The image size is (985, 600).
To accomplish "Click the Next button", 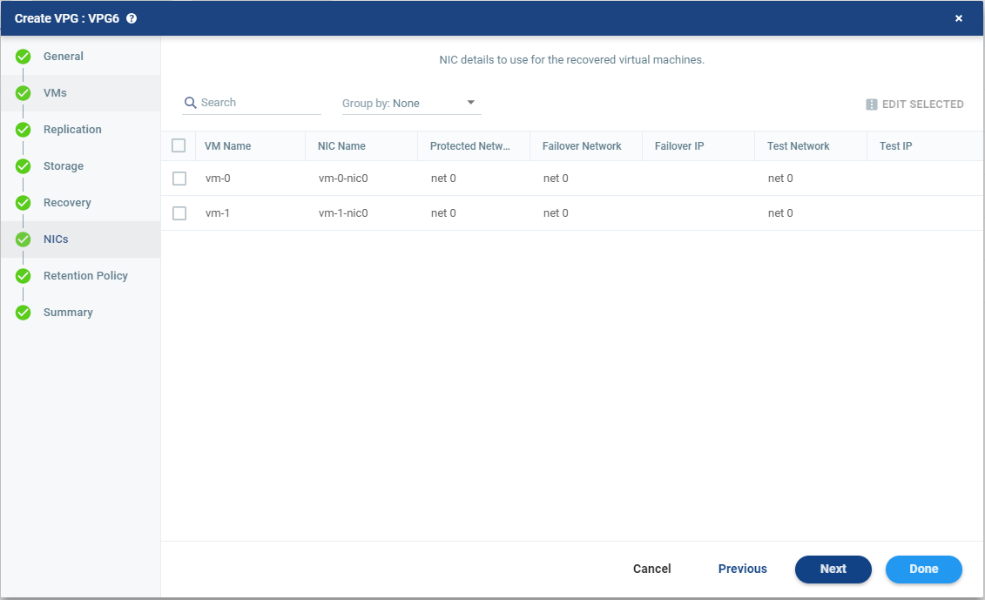I will (833, 570).
